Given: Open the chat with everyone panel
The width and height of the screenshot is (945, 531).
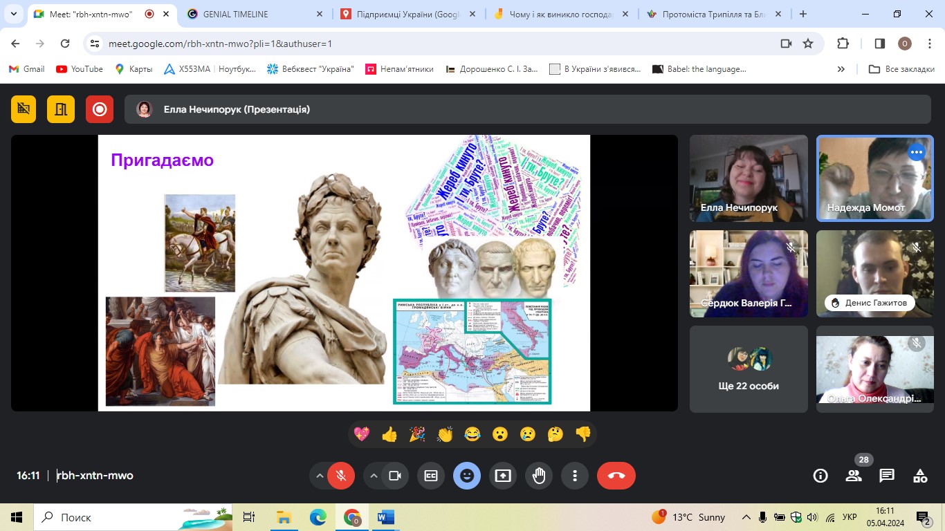Looking at the screenshot, I should point(887,476).
